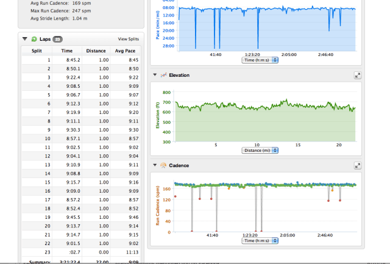Click the Avg Stride Length 1.04 m value
Screen dimensions: 390x264
[x=80, y=18]
